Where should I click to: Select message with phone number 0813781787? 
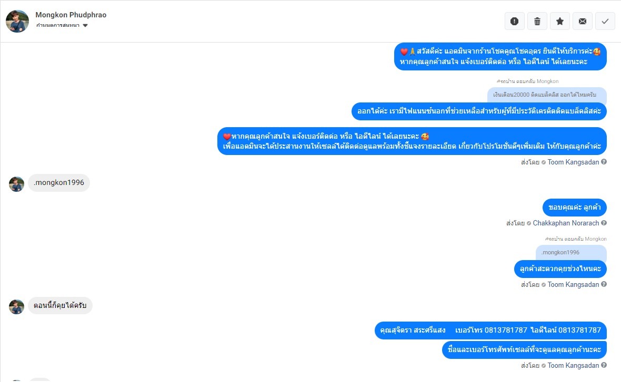click(490, 330)
